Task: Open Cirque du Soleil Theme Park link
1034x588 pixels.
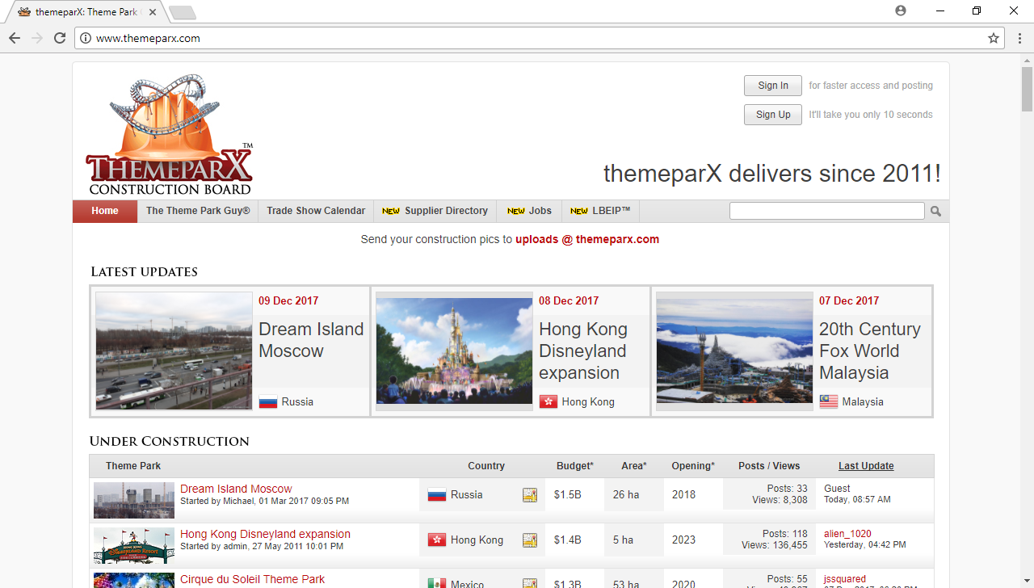Action: pos(252,579)
